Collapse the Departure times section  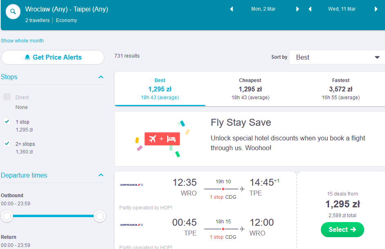pyautogui.click(x=101, y=175)
